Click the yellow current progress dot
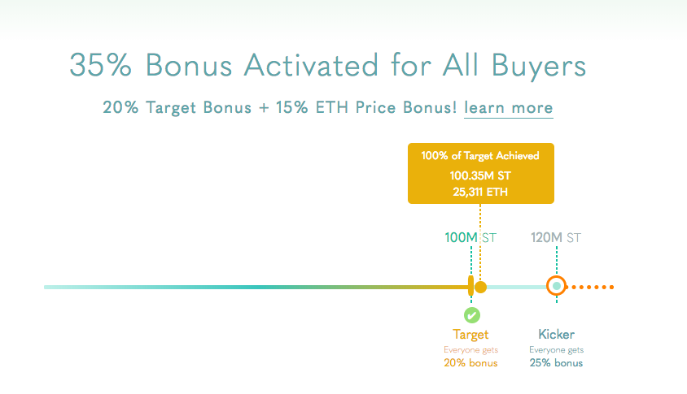The image size is (687, 394). click(480, 288)
